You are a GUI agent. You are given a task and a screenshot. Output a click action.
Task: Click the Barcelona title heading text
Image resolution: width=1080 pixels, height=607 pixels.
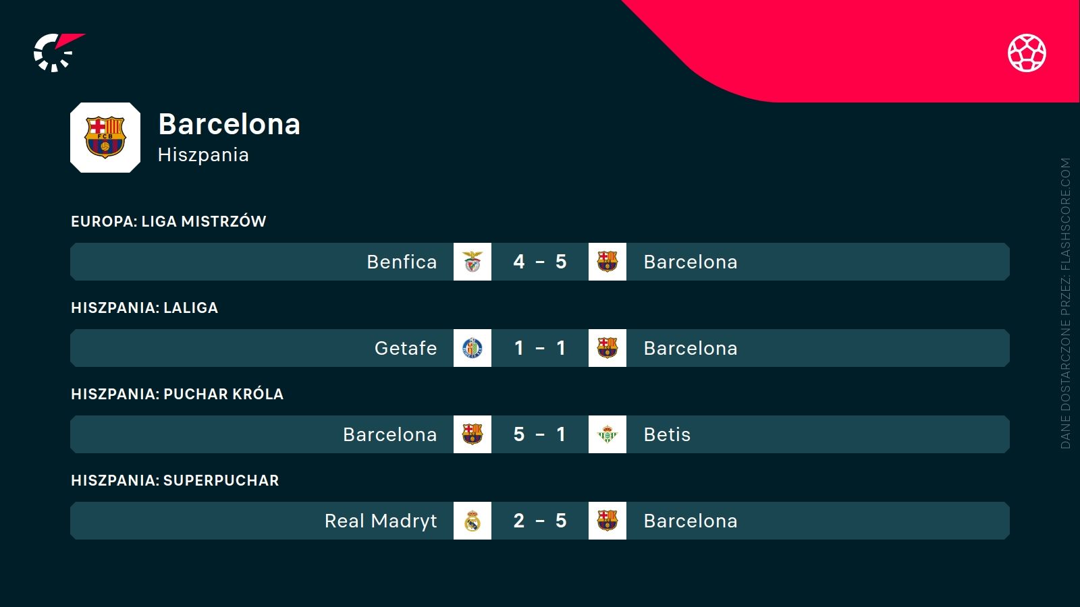coord(229,124)
